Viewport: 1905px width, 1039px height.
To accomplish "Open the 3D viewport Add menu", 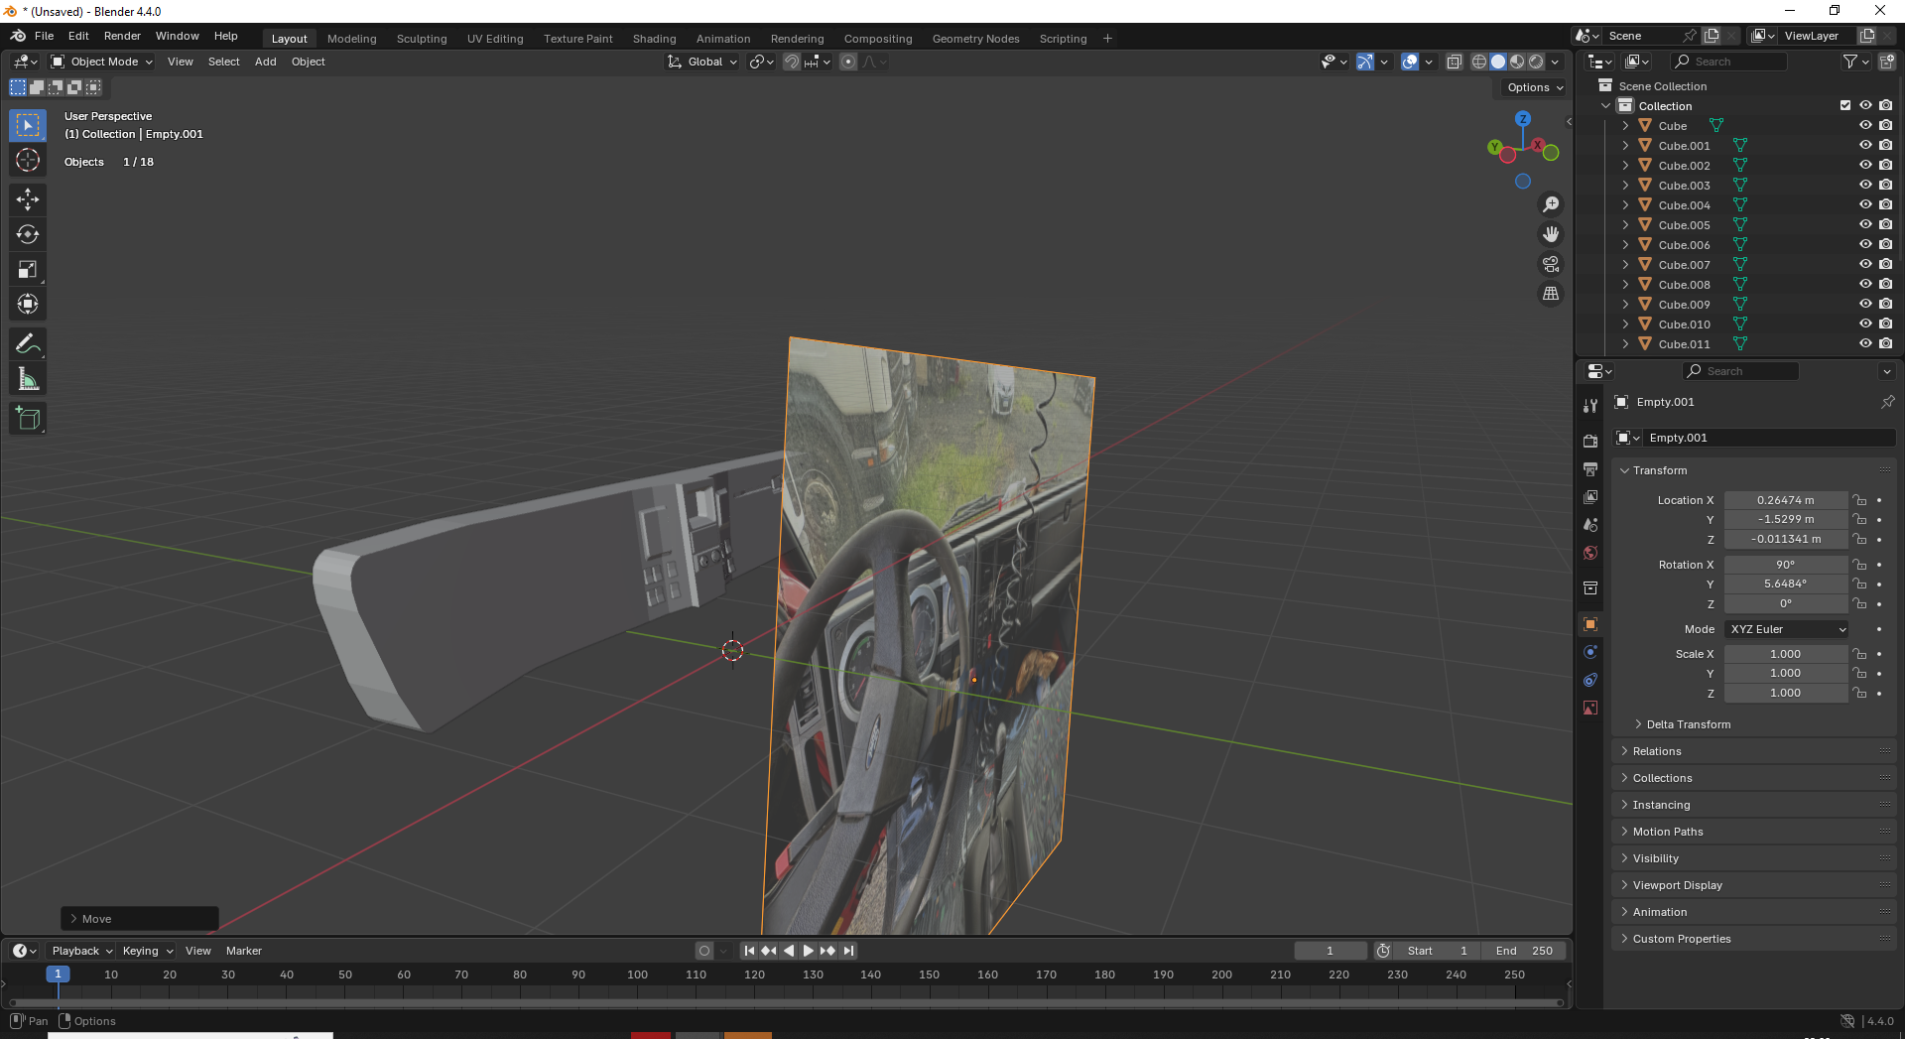I will pyautogui.click(x=265, y=62).
